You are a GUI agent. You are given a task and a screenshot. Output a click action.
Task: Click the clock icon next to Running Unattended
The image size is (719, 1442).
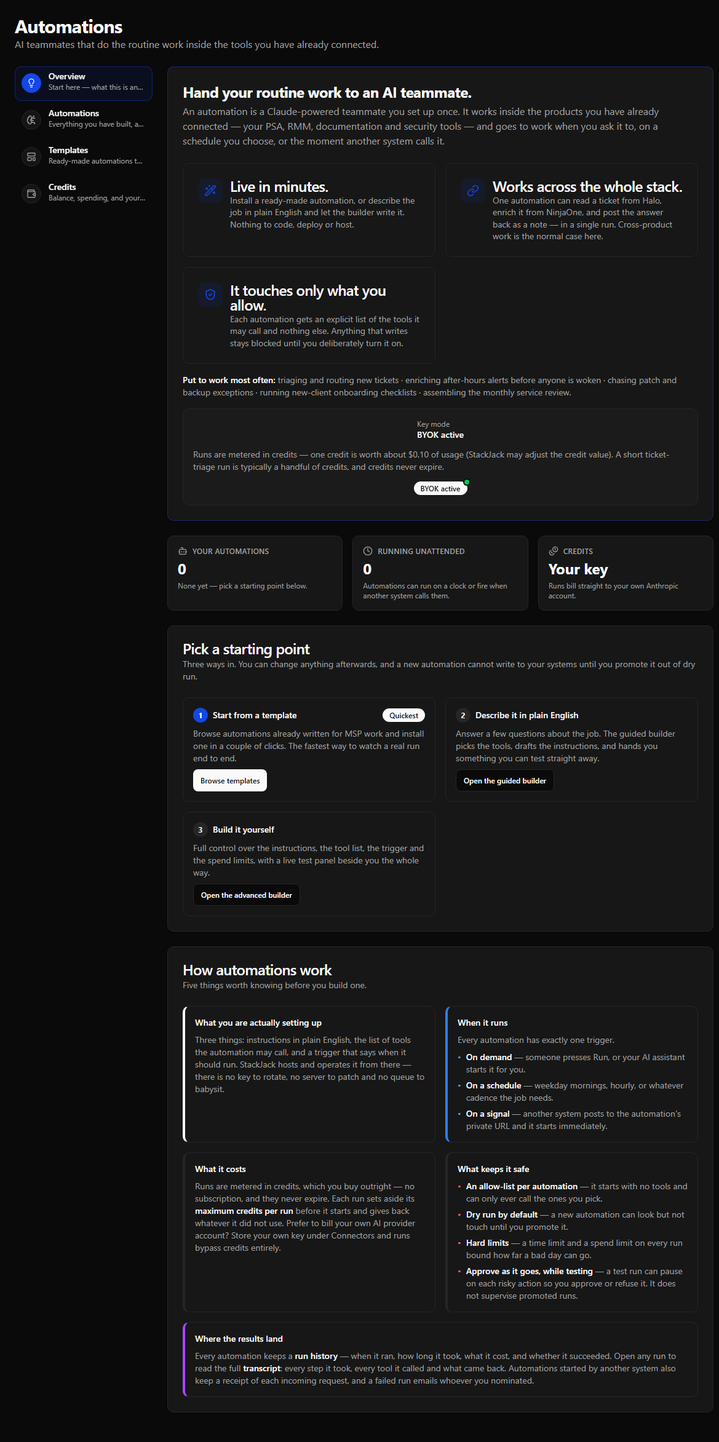click(368, 551)
